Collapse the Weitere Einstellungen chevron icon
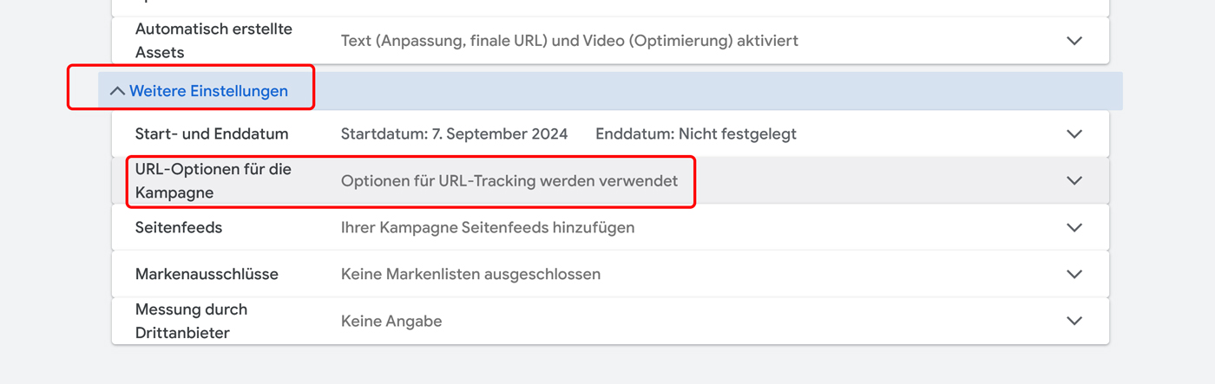Image resolution: width=1215 pixels, height=384 pixels. tap(117, 91)
